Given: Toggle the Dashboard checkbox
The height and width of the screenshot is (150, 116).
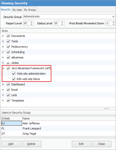Looking at the screenshot, I should (8, 84).
